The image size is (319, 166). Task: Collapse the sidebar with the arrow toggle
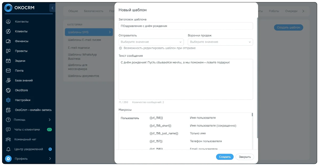pos(52,8)
